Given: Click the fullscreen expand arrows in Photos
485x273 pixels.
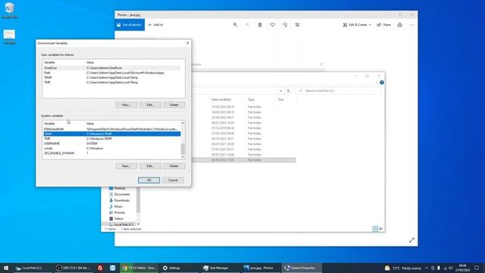Looking at the screenshot, I should [x=411, y=240].
